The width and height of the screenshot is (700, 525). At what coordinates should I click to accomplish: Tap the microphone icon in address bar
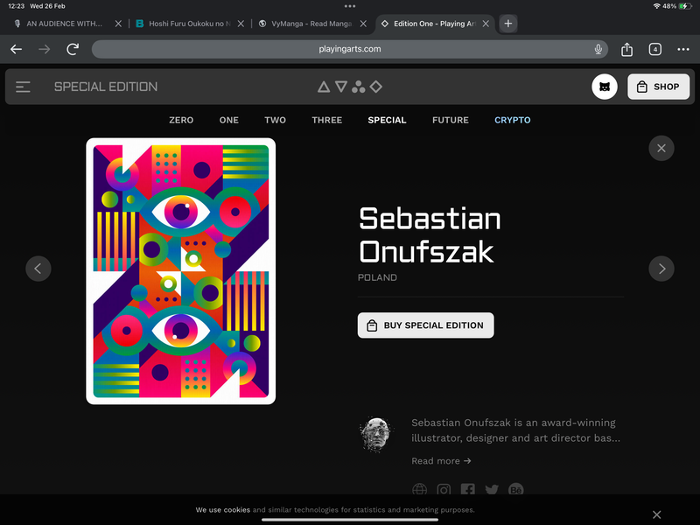click(598, 49)
